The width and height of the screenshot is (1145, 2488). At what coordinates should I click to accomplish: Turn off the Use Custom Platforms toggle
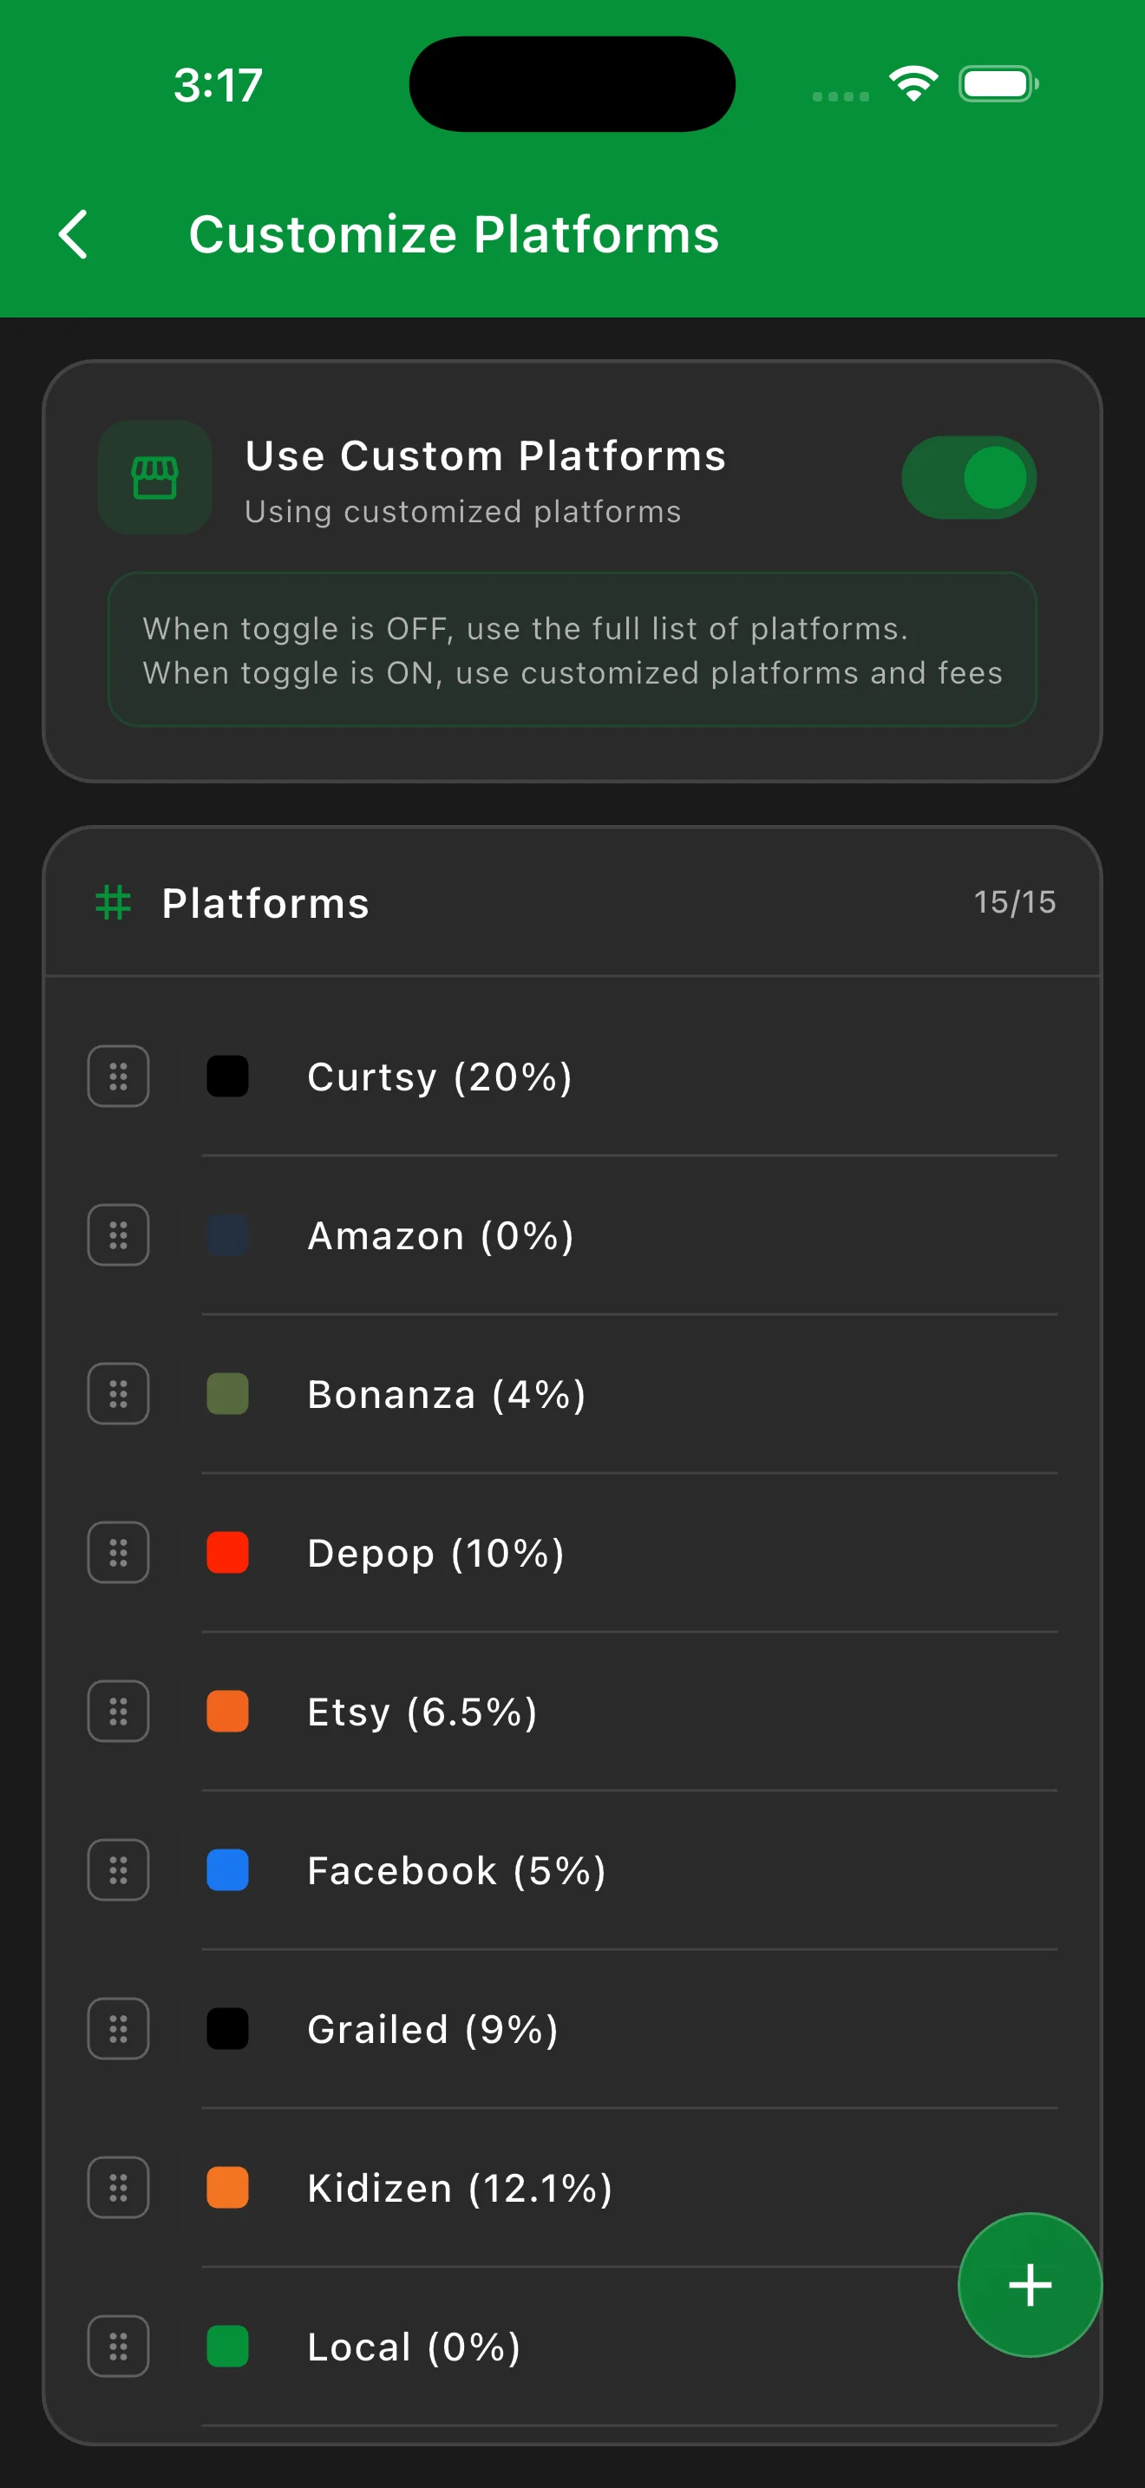click(x=968, y=478)
